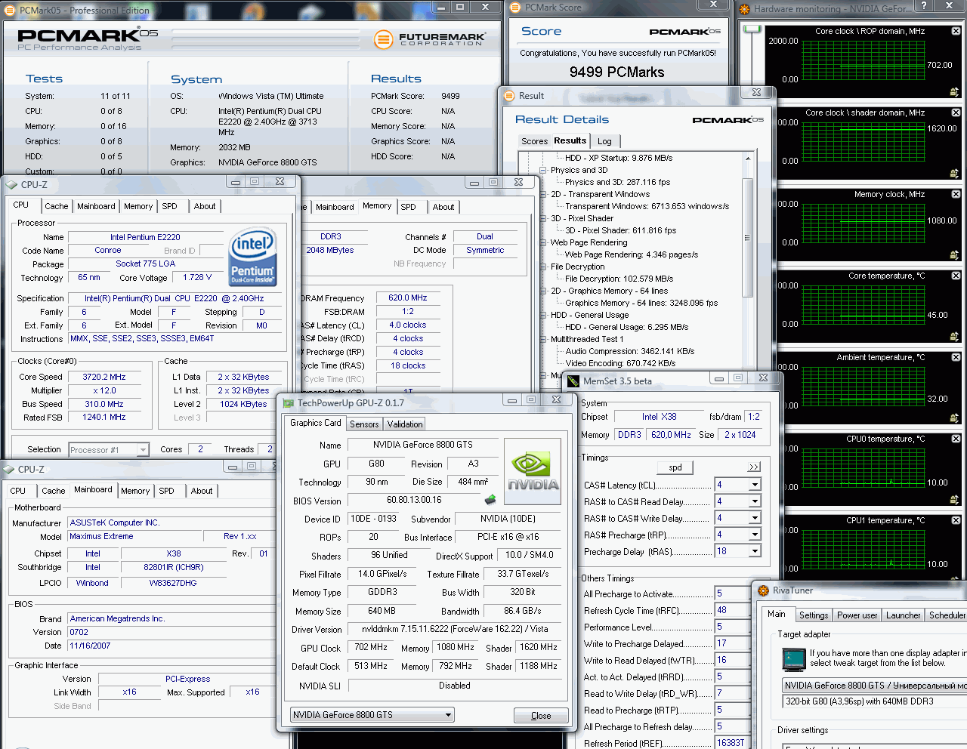Collapse the 2D - Transparent Windows node

[543, 194]
